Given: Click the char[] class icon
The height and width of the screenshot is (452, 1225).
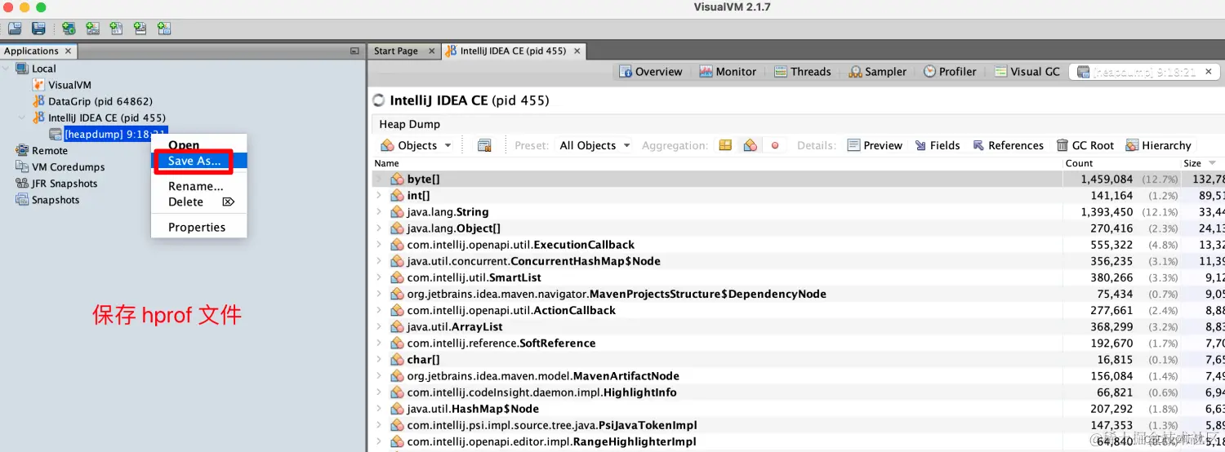Looking at the screenshot, I should (x=397, y=359).
